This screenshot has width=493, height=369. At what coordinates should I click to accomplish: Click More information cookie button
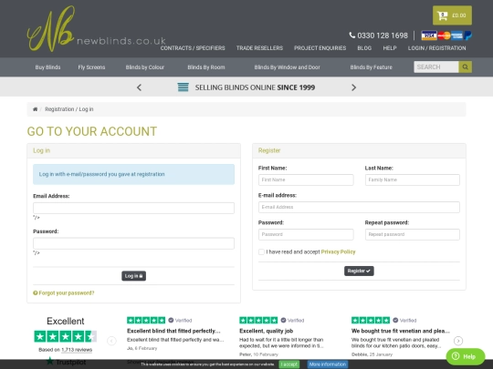pyautogui.click(x=328, y=364)
